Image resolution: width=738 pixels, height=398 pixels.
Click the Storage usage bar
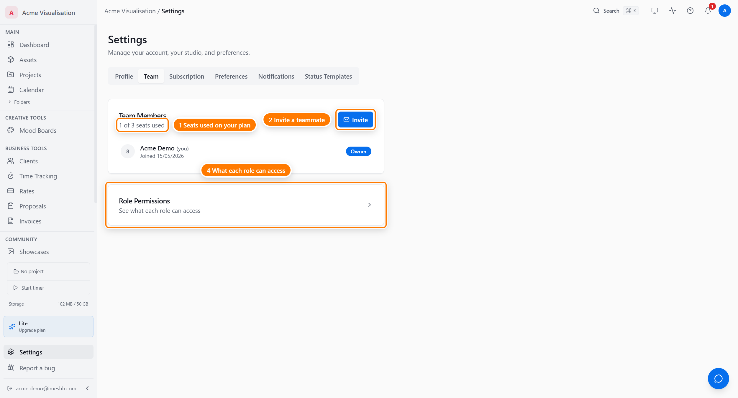(x=48, y=310)
